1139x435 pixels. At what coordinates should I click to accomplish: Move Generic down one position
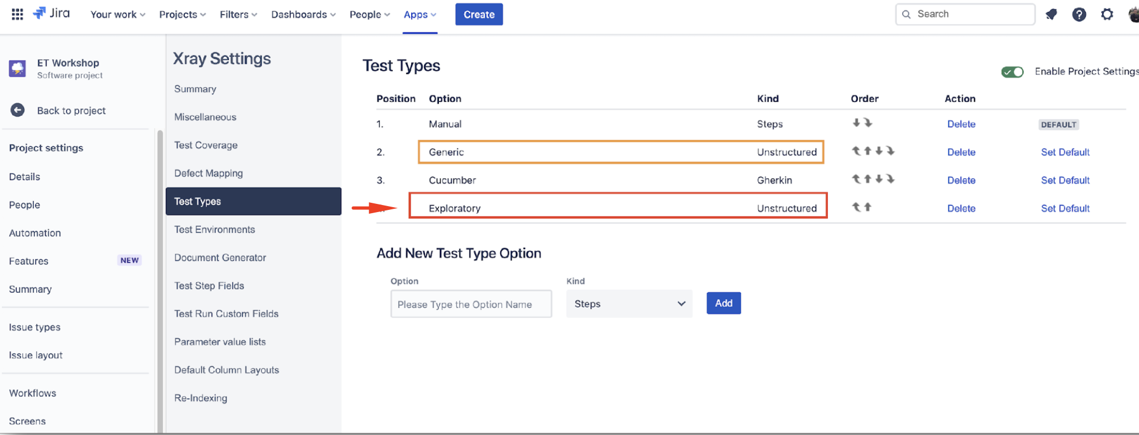click(879, 151)
